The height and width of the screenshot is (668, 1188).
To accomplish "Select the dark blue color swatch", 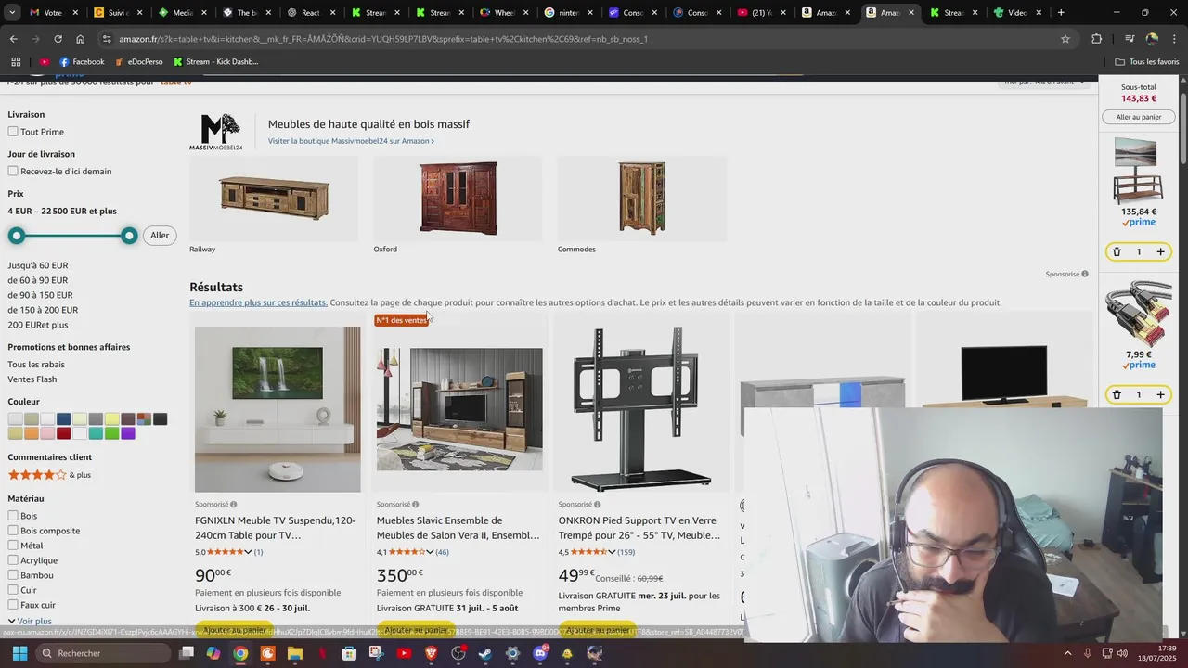I will (63, 419).
